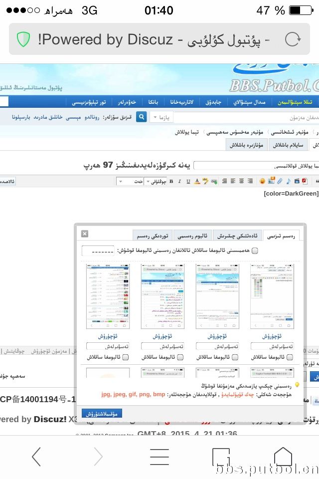Toggle bold formatting in the editor
This screenshot has height=479, width=319.
(171, 182)
